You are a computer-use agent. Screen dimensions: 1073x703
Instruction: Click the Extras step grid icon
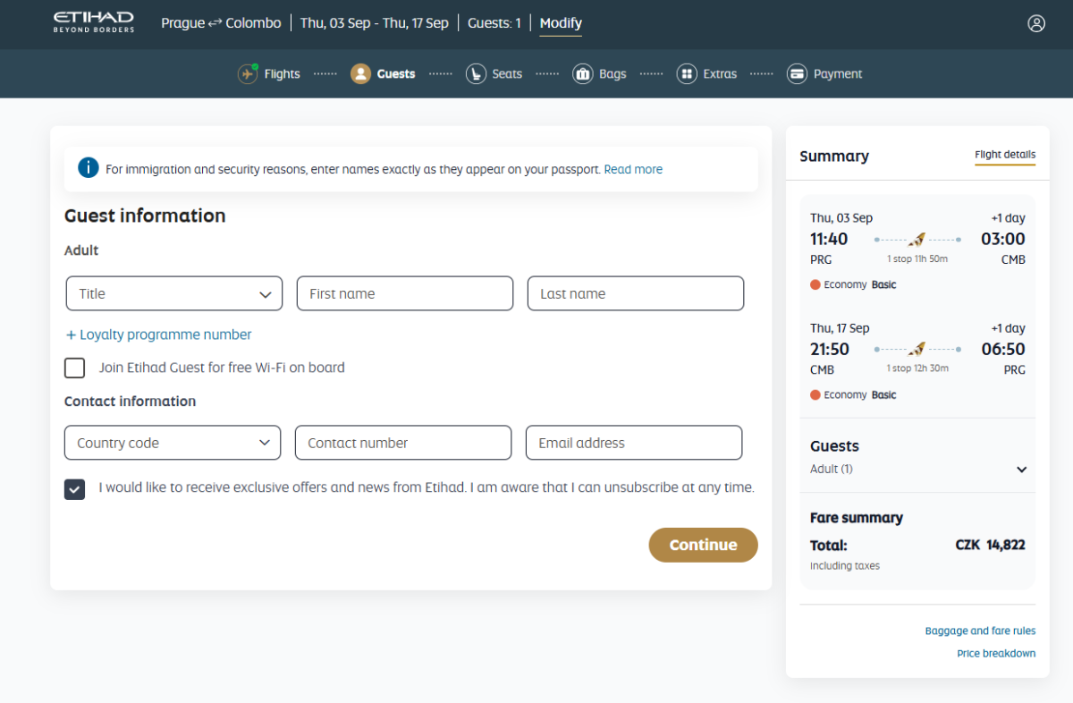[x=687, y=74]
